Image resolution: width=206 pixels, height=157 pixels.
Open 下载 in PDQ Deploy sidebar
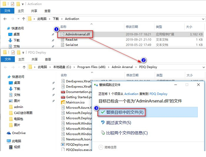click(x=14, y=89)
